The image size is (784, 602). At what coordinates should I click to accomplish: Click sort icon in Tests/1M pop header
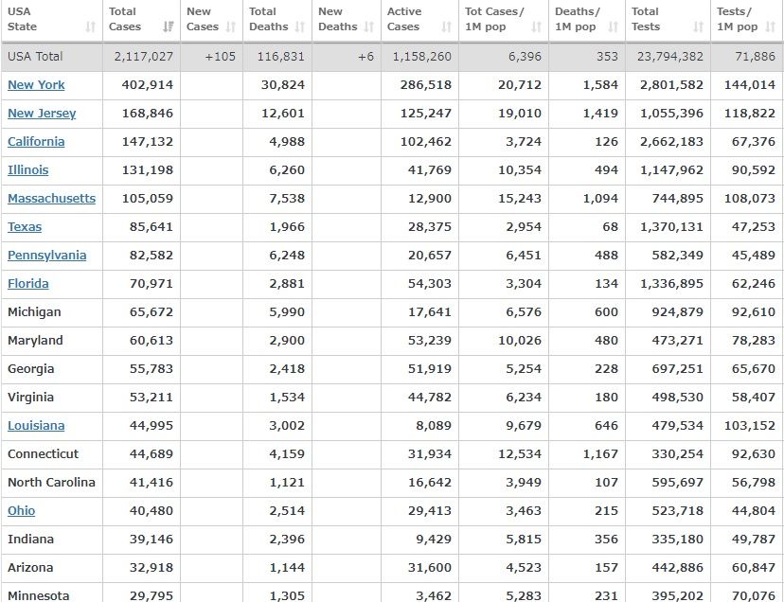(x=768, y=27)
